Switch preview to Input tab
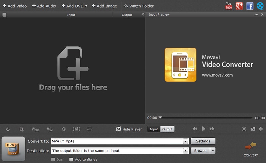This screenshot has width=266, height=163. pyautogui.click(x=154, y=129)
